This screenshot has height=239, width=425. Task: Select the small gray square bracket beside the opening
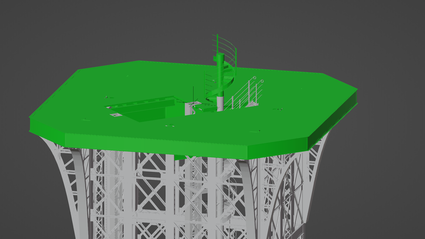115,115
